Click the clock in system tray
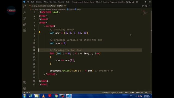 coord(147,96)
